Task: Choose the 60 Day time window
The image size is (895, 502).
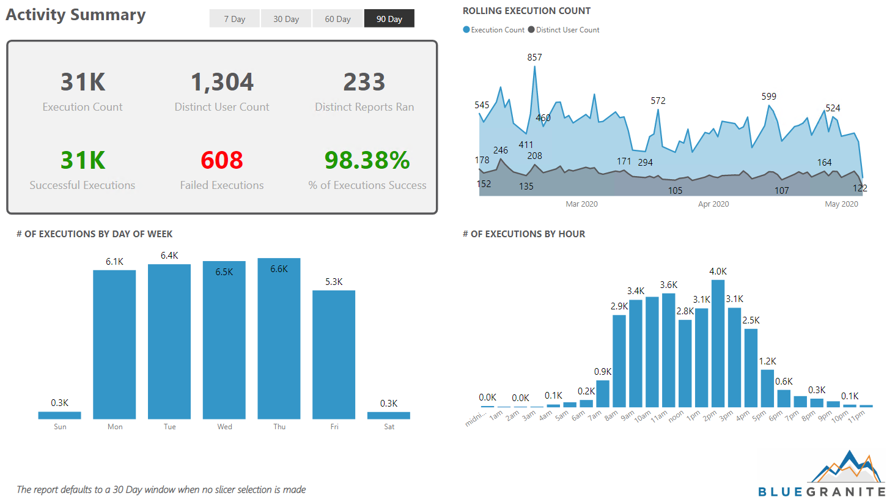Action: pos(337,18)
